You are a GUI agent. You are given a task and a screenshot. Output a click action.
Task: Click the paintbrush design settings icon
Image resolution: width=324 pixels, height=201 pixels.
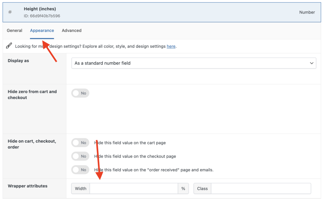(x=9, y=46)
